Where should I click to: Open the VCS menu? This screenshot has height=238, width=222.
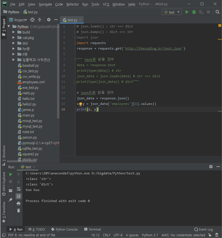click(106, 4)
